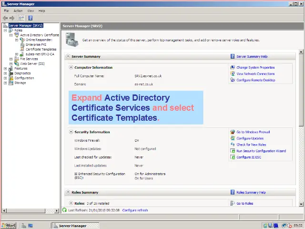Click the Configure Updates icon
305x229 pixels.
point(233,138)
